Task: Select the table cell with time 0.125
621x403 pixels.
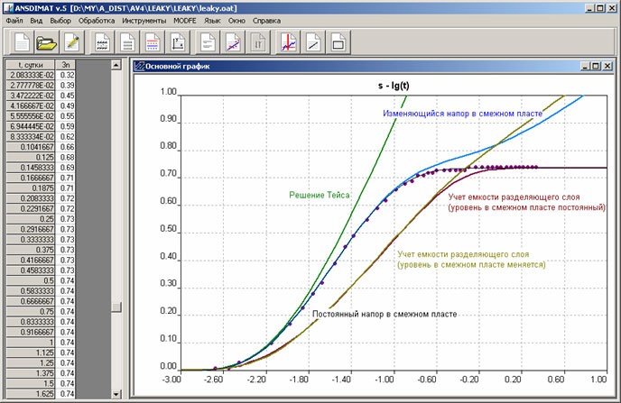Action: 31,158
